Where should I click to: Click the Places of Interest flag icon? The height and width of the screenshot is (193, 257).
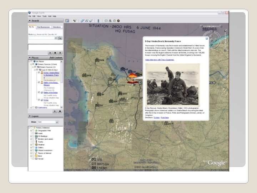coord(36,153)
